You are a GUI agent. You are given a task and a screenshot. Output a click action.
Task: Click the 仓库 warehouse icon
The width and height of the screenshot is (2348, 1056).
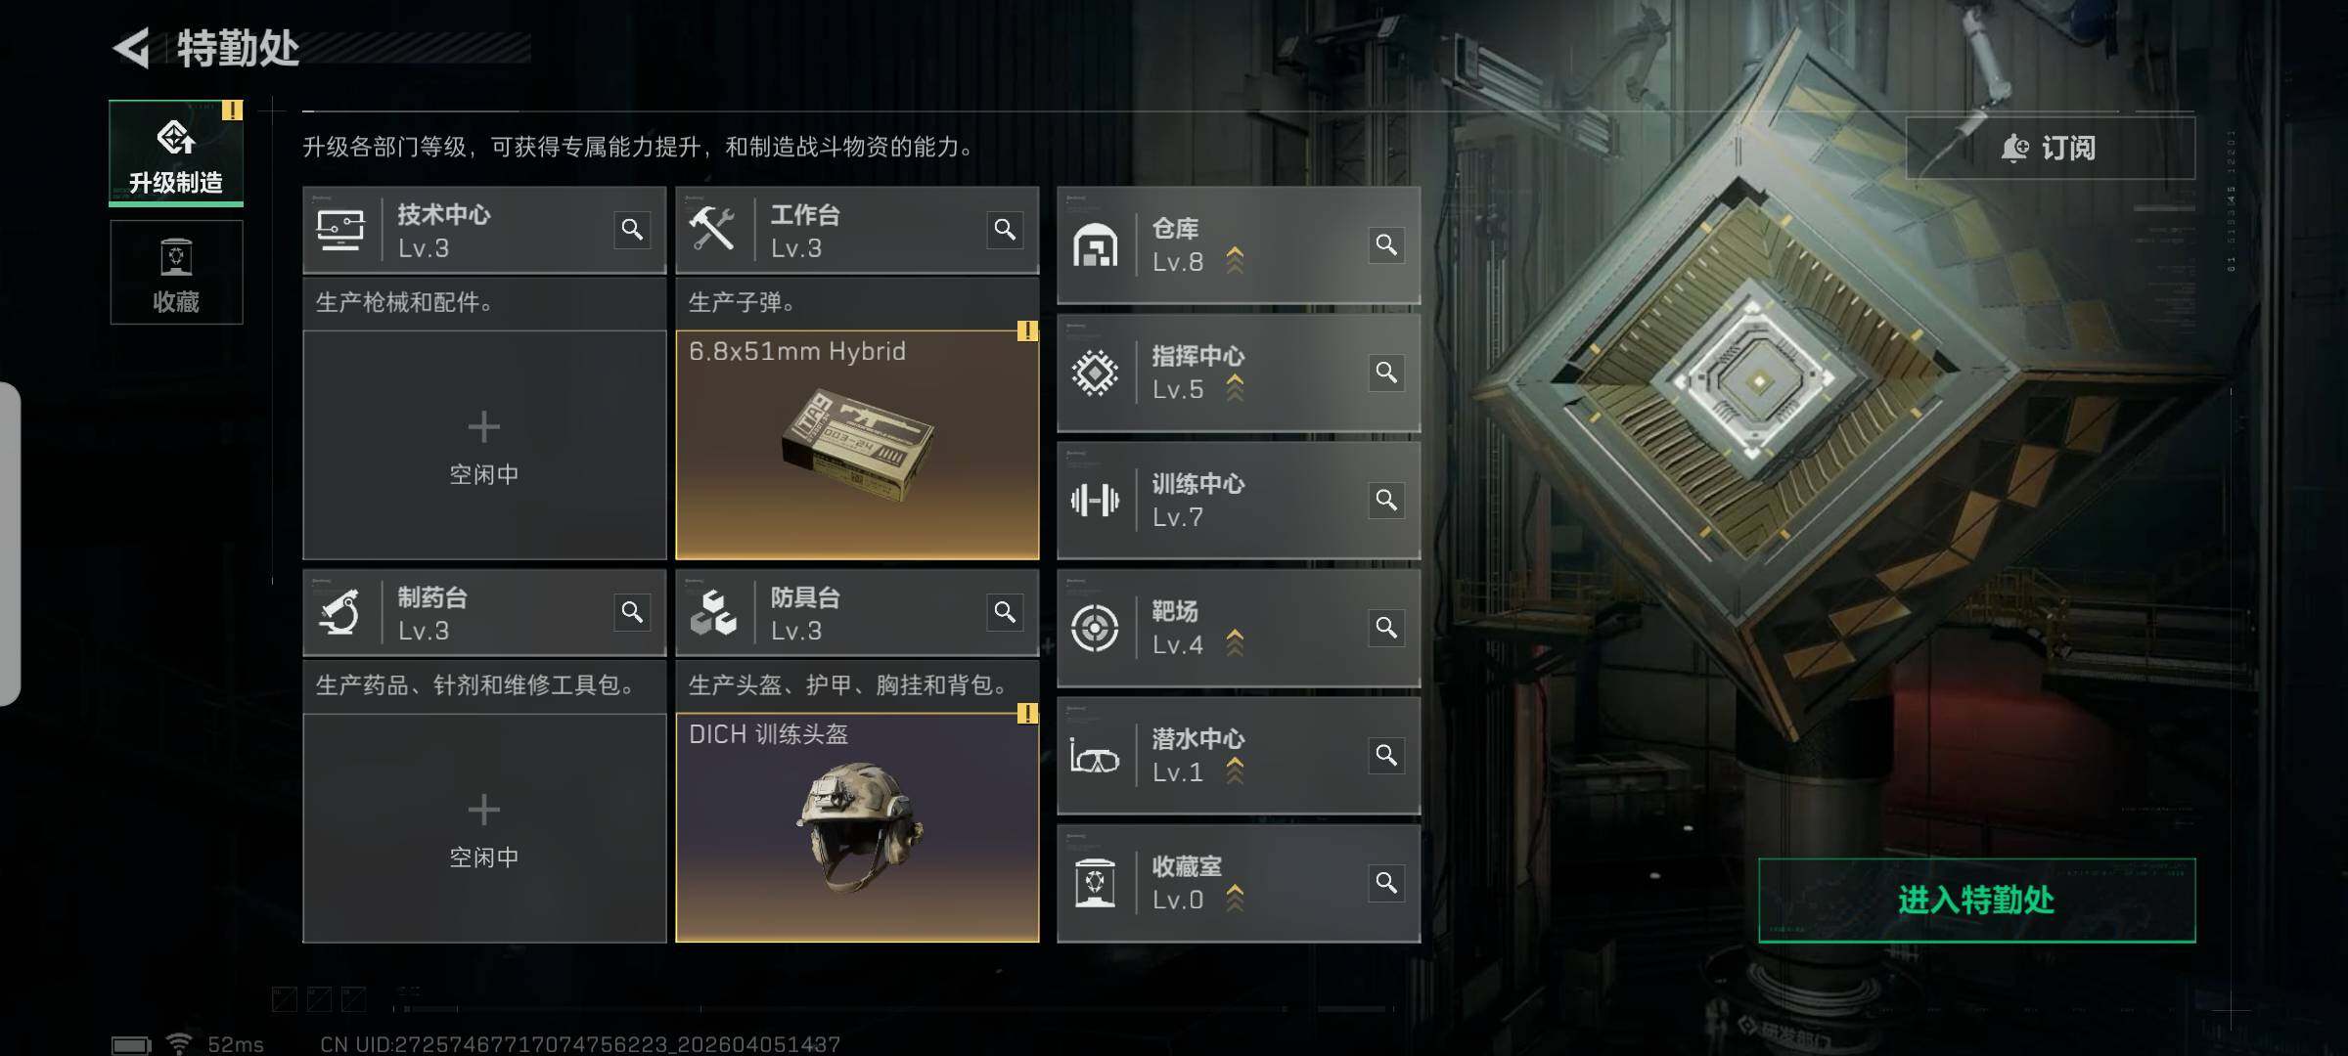point(1095,245)
